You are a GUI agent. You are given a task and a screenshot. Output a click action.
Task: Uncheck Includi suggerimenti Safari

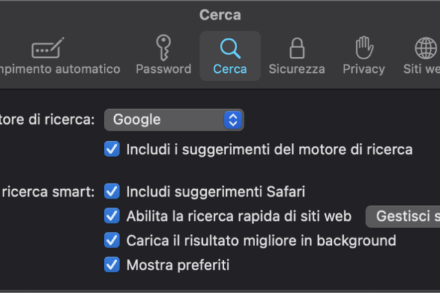[x=111, y=191]
